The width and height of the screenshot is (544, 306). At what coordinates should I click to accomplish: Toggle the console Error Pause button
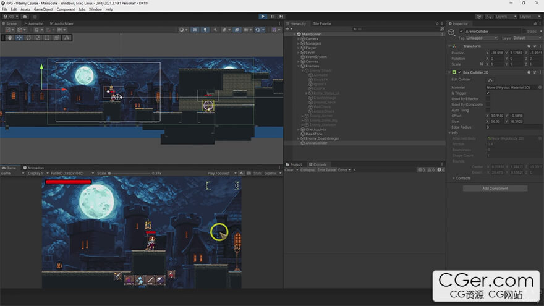tap(326, 170)
